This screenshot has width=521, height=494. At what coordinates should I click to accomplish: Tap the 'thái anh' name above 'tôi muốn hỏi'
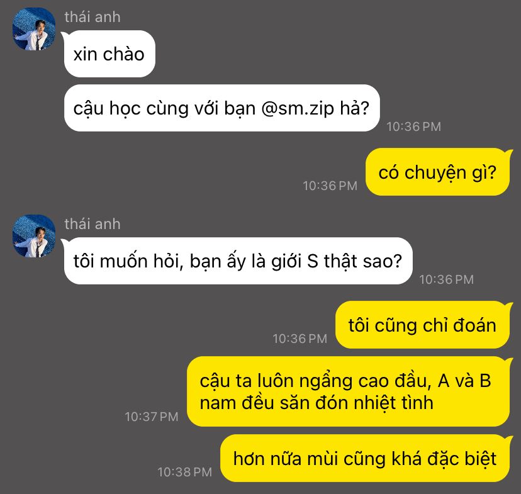pyautogui.click(x=92, y=224)
